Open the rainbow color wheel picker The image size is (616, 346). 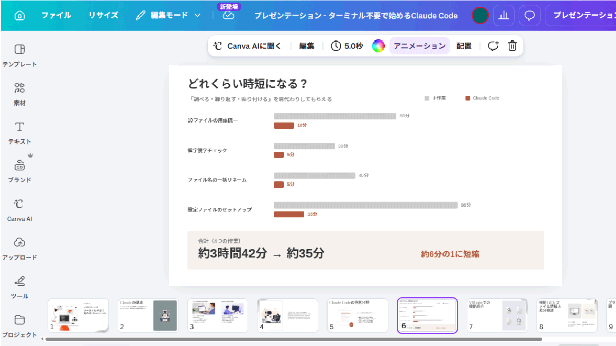point(378,46)
